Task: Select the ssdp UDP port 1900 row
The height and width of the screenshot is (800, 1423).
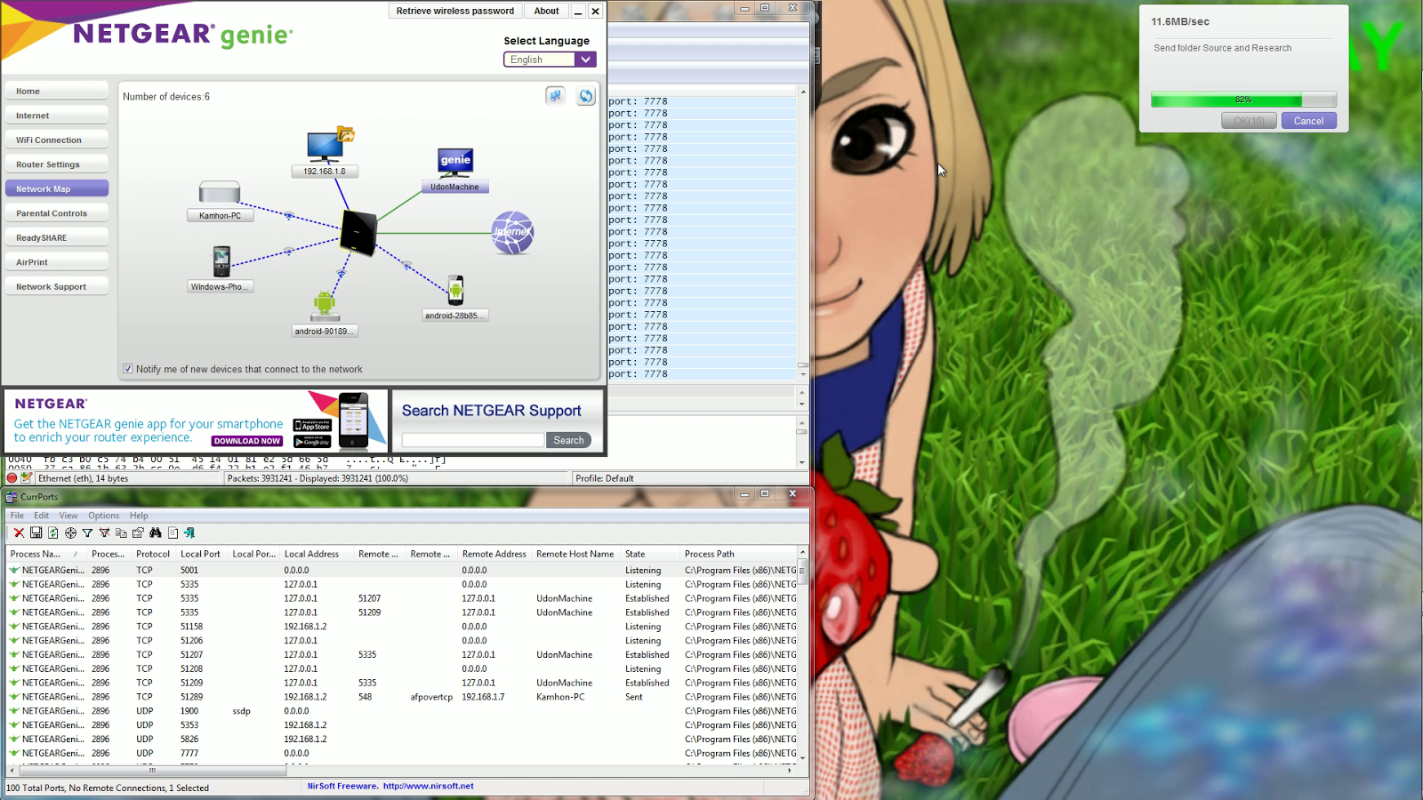Action: coord(402,711)
